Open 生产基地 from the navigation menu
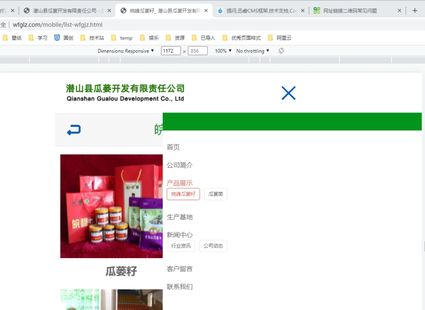This screenshot has height=310, width=425. pyautogui.click(x=180, y=217)
